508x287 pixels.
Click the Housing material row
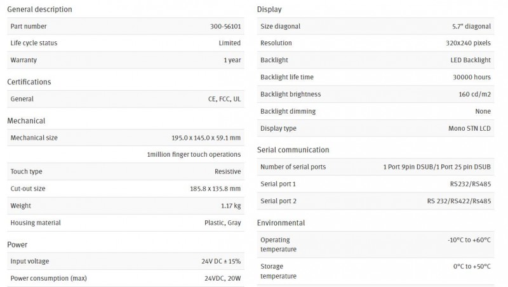click(126, 223)
